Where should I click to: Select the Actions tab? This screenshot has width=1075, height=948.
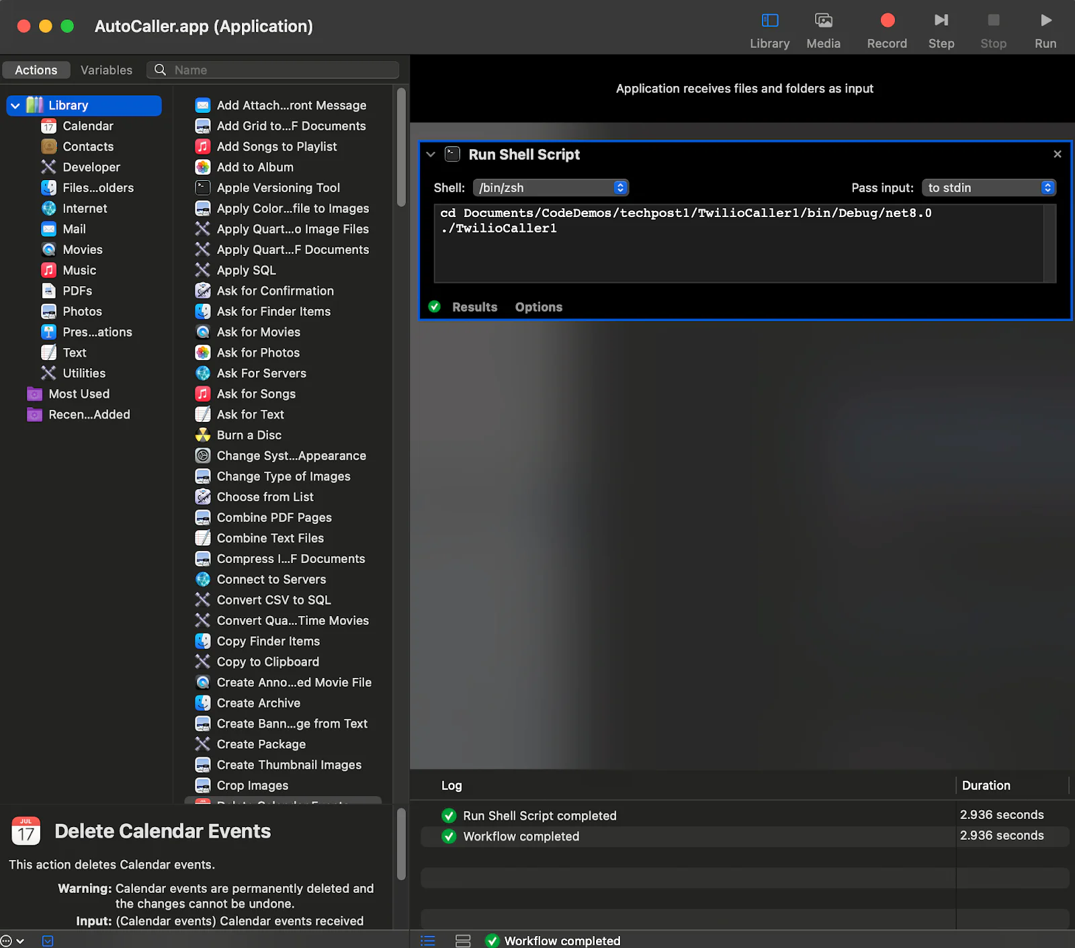[36, 69]
